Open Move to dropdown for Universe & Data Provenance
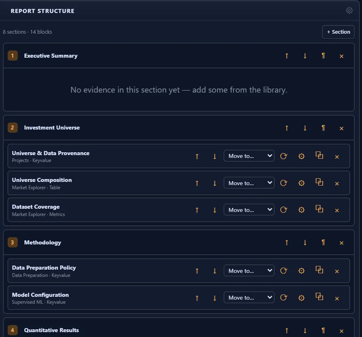This screenshot has width=362, height=337. [x=249, y=156]
